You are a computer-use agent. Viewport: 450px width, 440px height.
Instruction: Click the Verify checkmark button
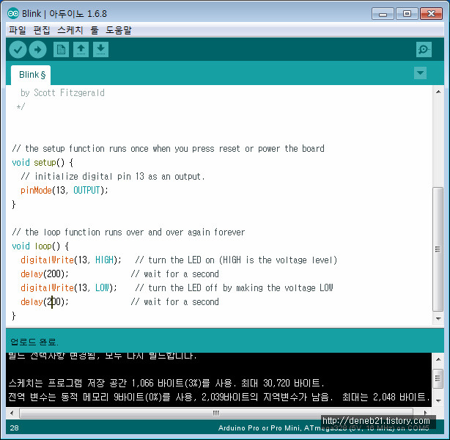(18, 50)
